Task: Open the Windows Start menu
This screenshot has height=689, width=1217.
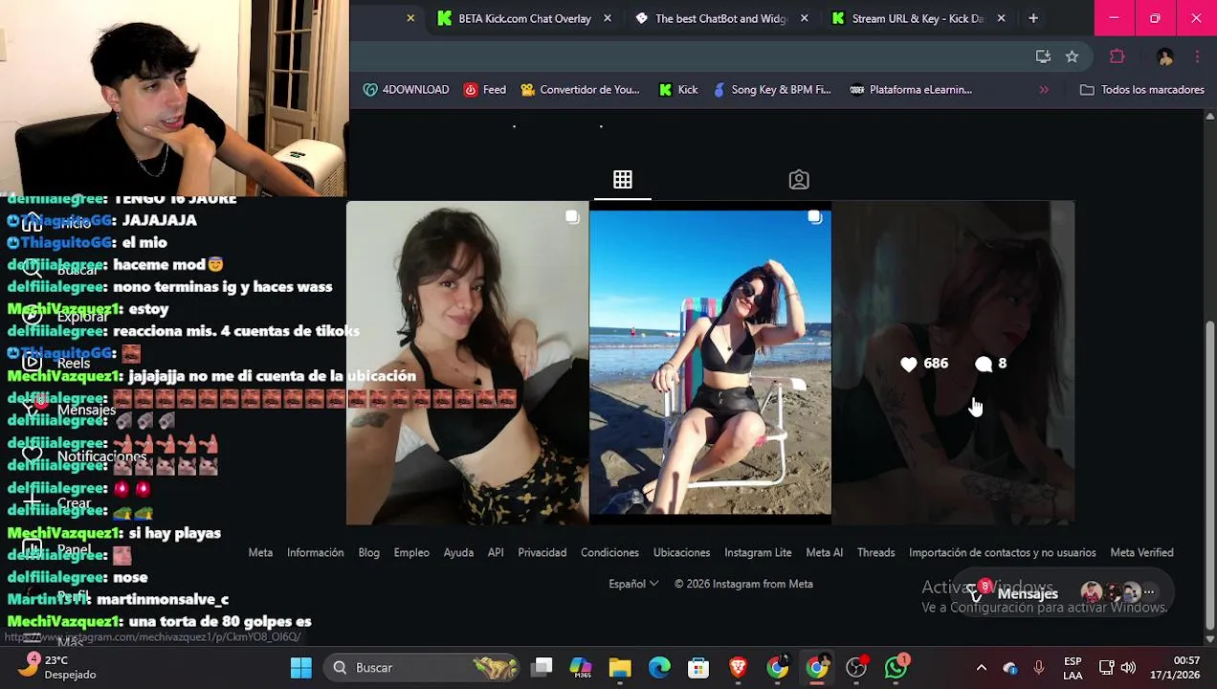Action: pos(300,668)
